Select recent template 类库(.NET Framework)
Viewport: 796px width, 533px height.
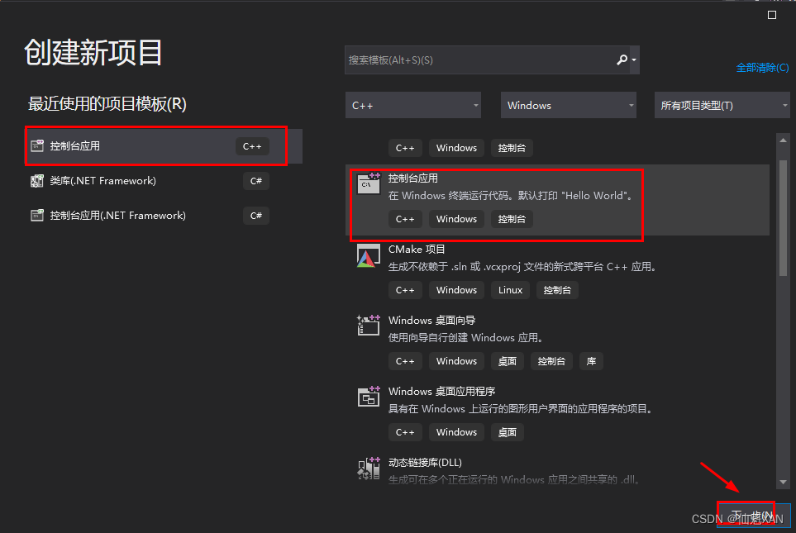pyautogui.click(x=164, y=181)
